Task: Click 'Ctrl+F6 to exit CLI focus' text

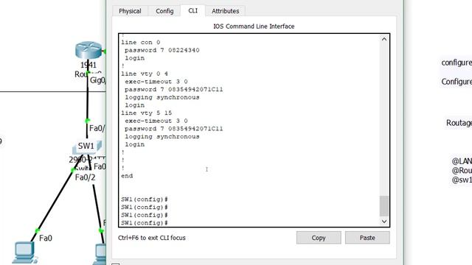Action: [152, 238]
